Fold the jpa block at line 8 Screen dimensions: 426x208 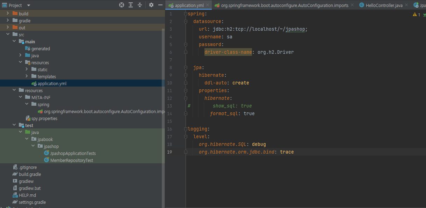coord(186,67)
